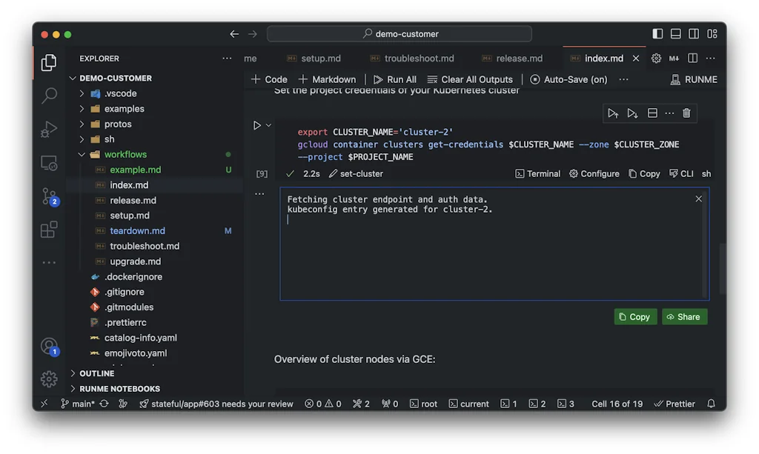Open the Search view in the activity bar
This screenshot has width=759, height=454.
48,96
